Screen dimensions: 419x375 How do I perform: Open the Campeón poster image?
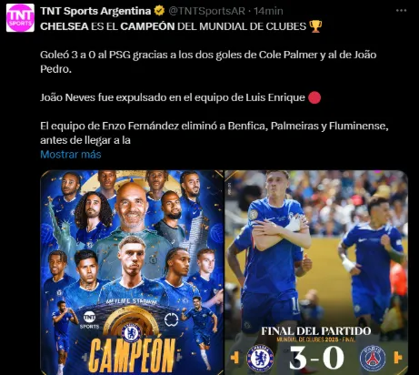(x=132, y=272)
